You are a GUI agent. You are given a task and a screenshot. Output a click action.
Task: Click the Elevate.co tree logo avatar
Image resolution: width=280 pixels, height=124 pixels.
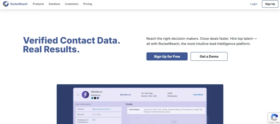(x=85, y=95)
